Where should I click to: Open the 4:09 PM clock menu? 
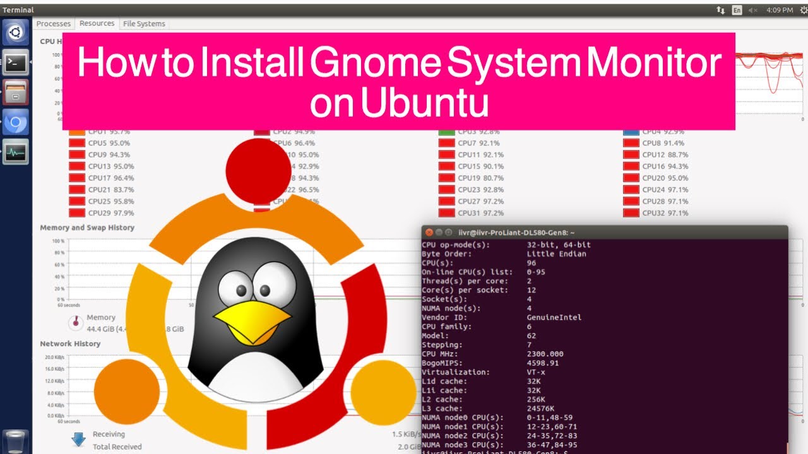point(779,10)
